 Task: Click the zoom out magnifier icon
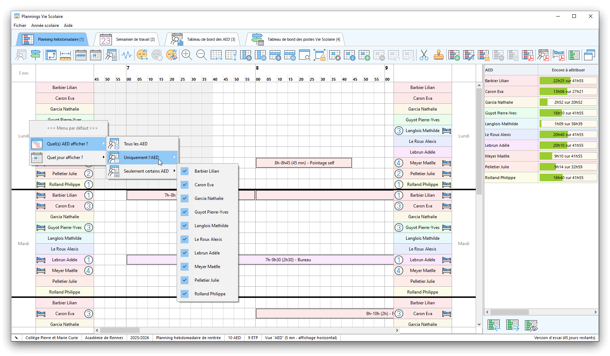[x=201, y=55]
